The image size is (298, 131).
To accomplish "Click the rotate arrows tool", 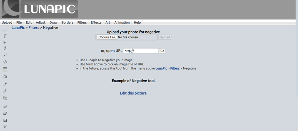I will (5, 62).
